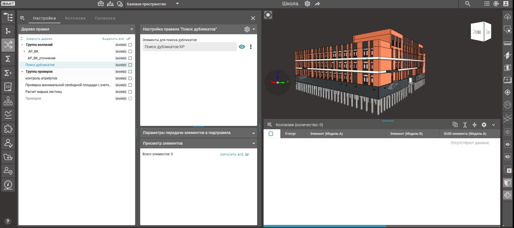Screen dimensions: 514x228
Task: Click the fit-to-view icon in 3D viewport
Action: click(x=268, y=15)
